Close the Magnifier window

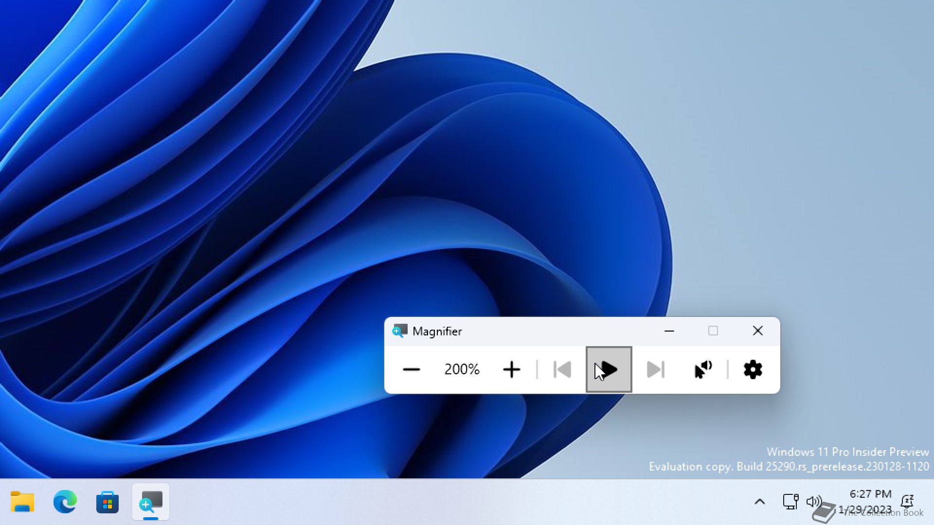pos(757,331)
